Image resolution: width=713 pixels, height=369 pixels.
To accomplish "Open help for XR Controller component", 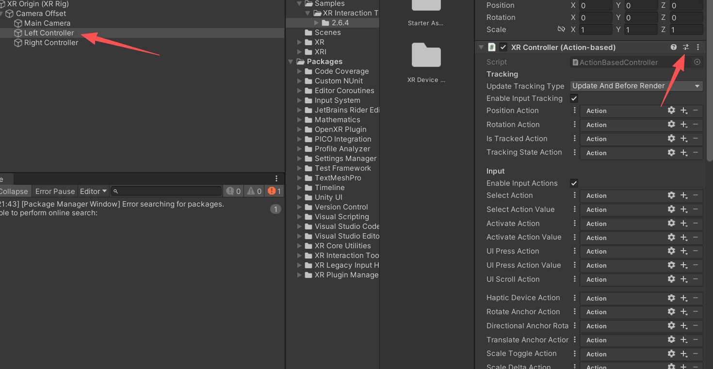I will [x=674, y=47].
